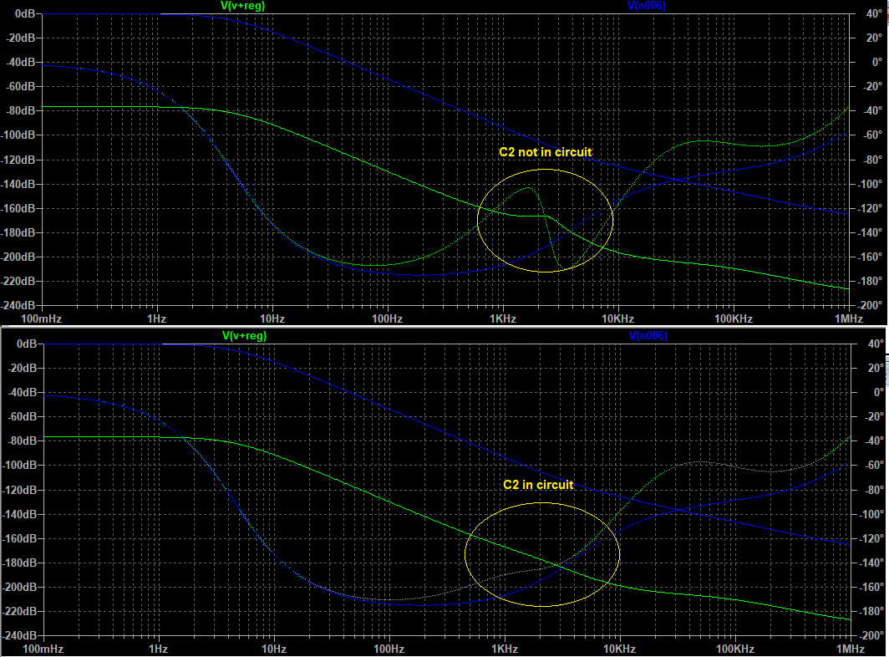Image resolution: width=889 pixels, height=657 pixels.
Task: Click the -240dB label on top plot's left axis
Action: tap(20, 305)
